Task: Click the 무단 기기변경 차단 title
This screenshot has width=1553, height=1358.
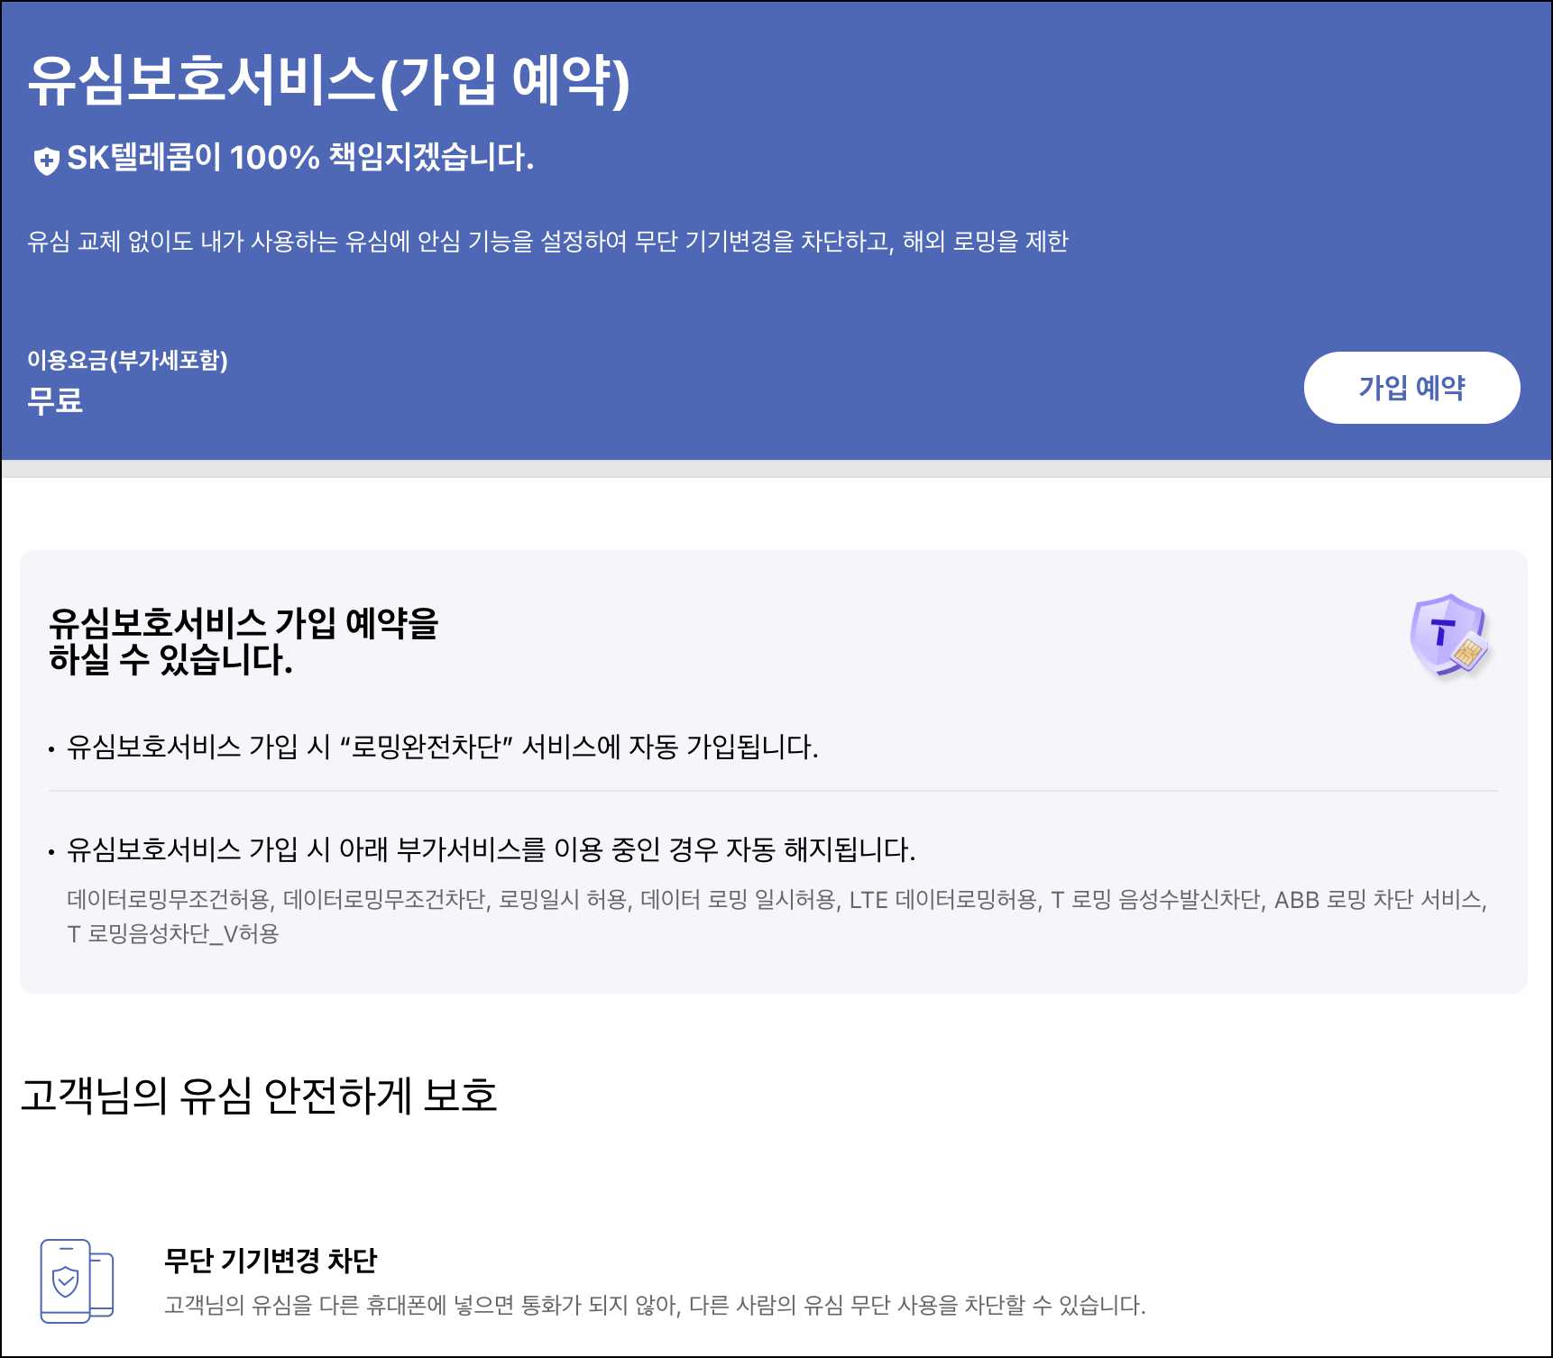Action: coord(271,1260)
